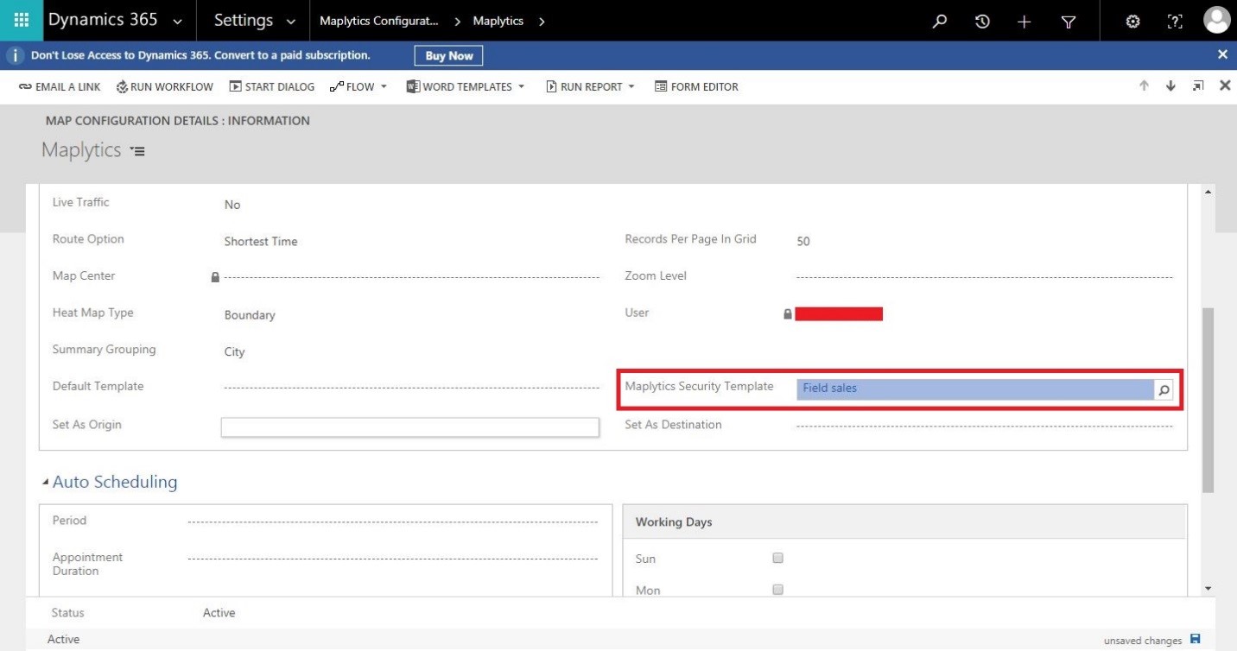Open the app launcher waffle icon
The height and width of the screenshot is (651, 1237).
(x=21, y=21)
